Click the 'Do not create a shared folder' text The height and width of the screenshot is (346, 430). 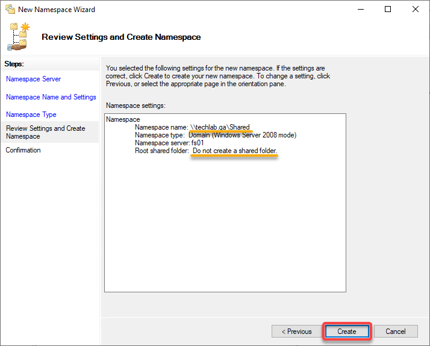pyautogui.click(x=235, y=151)
